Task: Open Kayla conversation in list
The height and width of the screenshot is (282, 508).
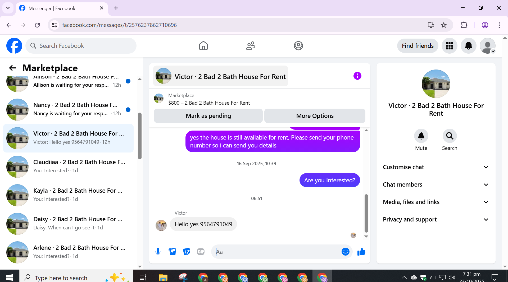Action: [68, 195]
